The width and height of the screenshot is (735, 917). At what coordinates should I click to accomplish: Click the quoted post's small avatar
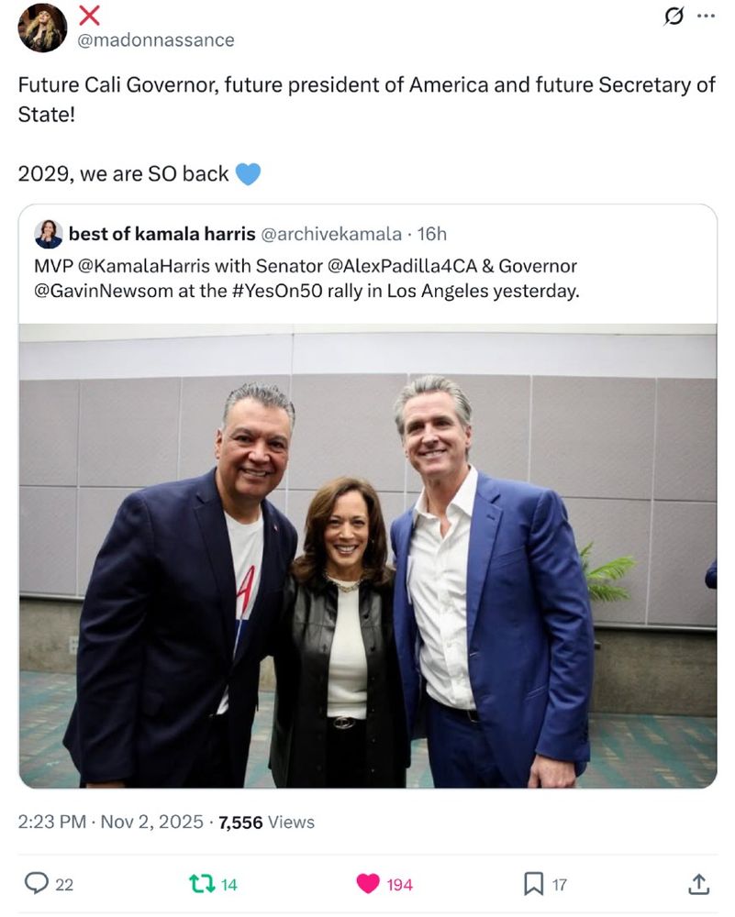pos(48,234)
